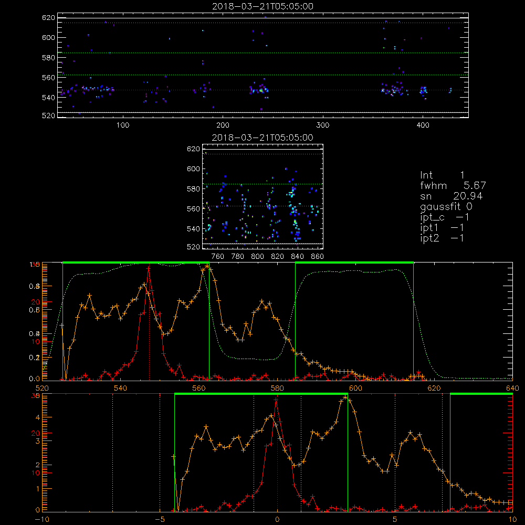Click the timestamp title above the wide top plot
The image size is (525, 525).
click(x=262, y=6)
